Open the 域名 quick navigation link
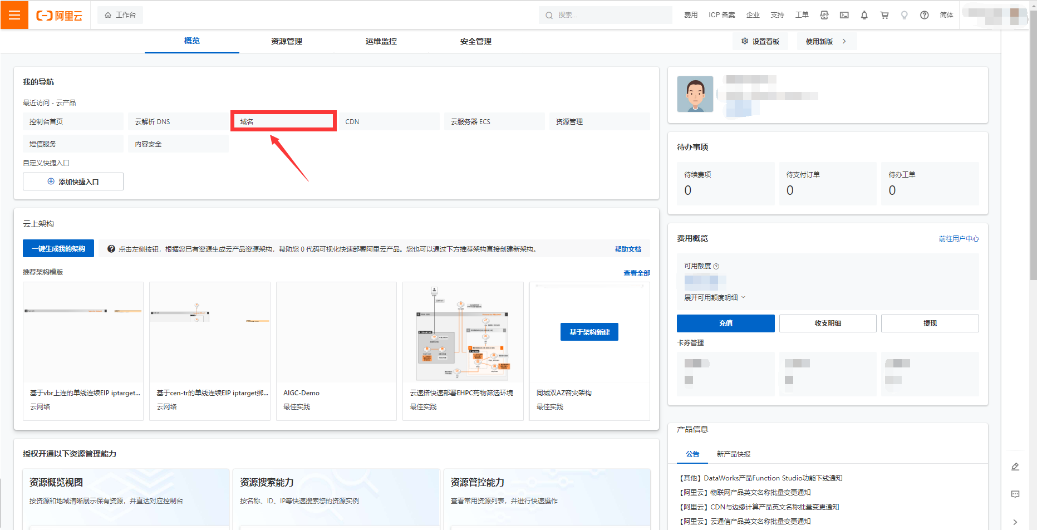 click(x=283, y=121)
